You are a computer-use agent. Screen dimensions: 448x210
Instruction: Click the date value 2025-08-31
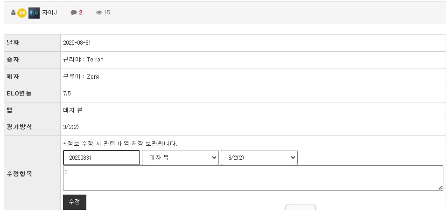point(77,43)
